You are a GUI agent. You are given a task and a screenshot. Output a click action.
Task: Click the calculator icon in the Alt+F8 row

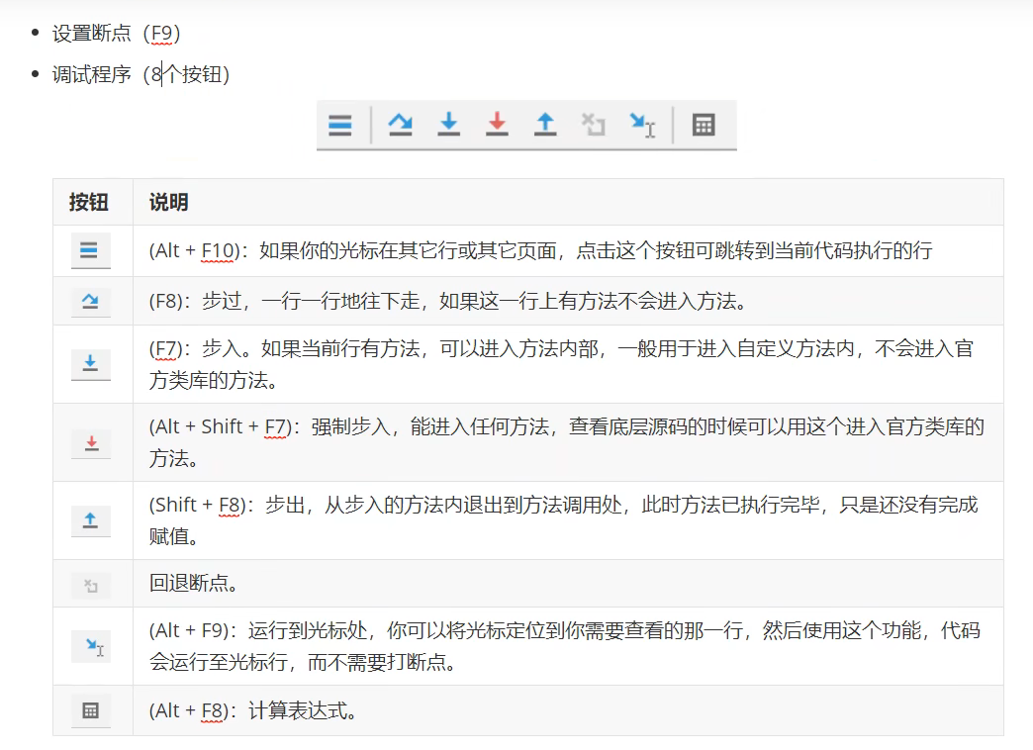click(91, 710)
